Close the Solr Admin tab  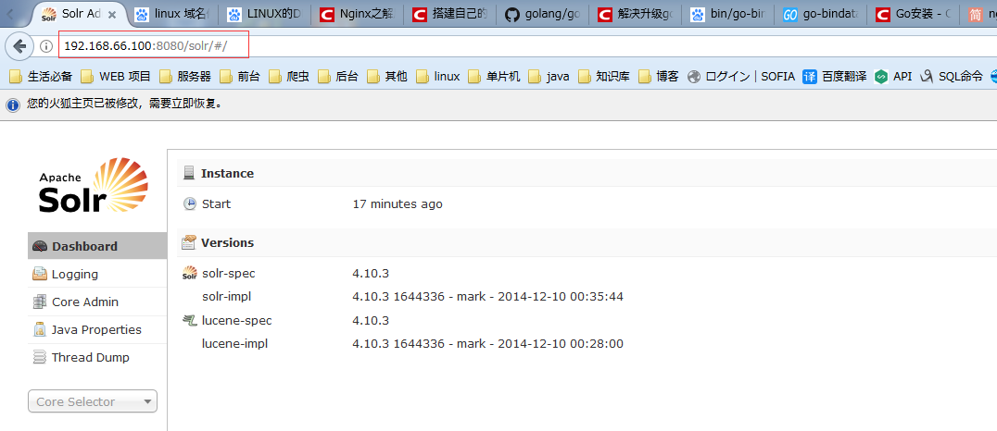[112, 15]
